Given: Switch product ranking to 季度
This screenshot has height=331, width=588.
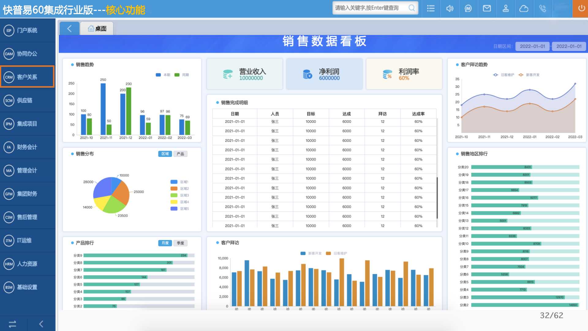Looking at the screenshot, I should tap(180, 243).
